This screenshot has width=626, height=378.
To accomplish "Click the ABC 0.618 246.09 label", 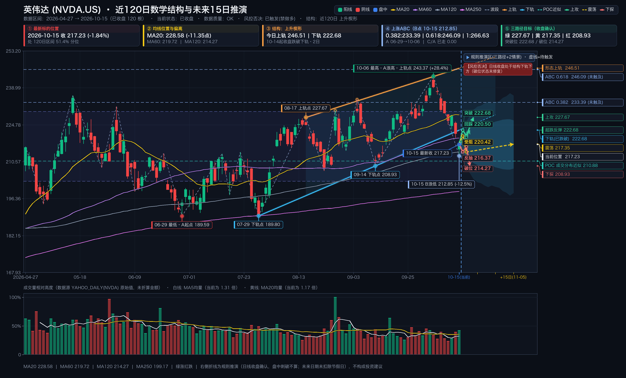I will [x=583, y=77].
